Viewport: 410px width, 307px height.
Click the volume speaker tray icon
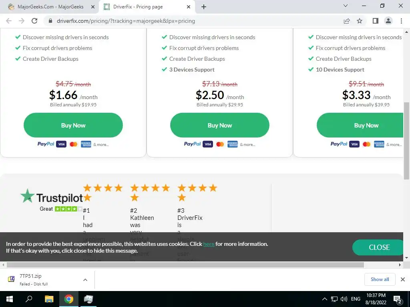tap(344, 299)
